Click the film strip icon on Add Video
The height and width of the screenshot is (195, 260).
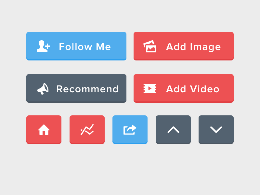pos(150,88)
